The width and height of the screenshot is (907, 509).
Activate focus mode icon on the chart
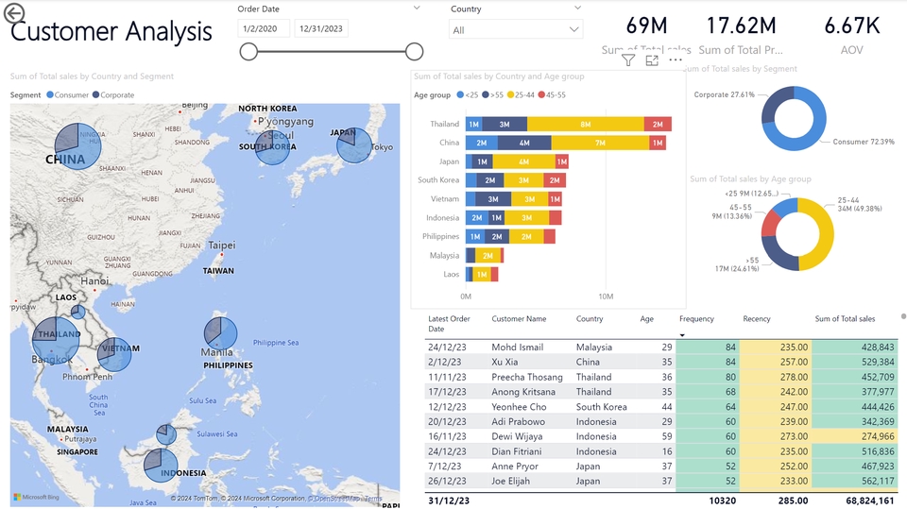point(652,59)
